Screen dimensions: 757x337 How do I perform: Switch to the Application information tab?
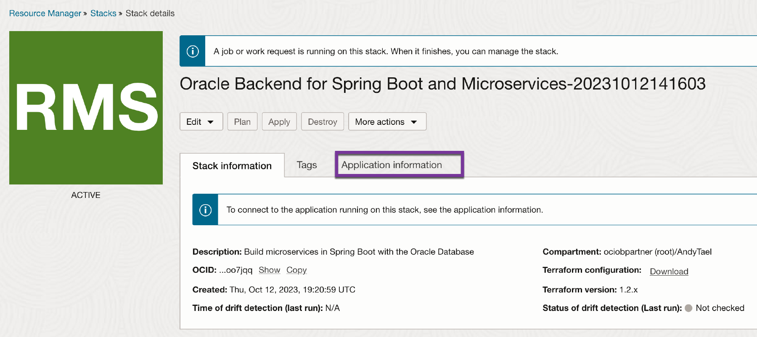[392, 165]
